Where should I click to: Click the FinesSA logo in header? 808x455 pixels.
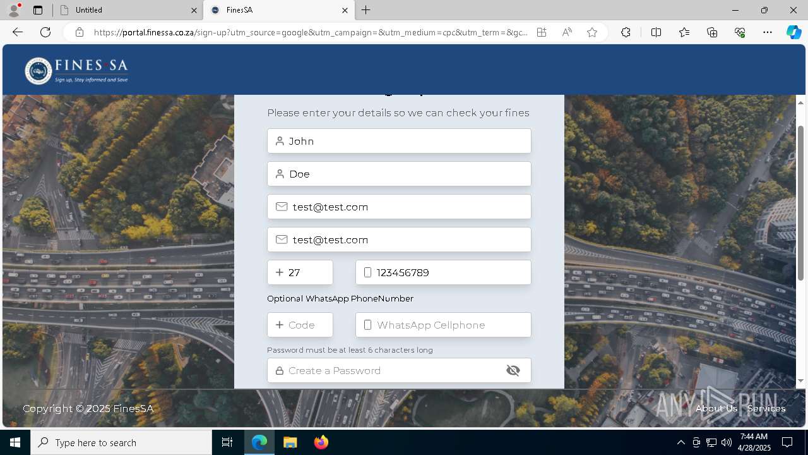76,70
